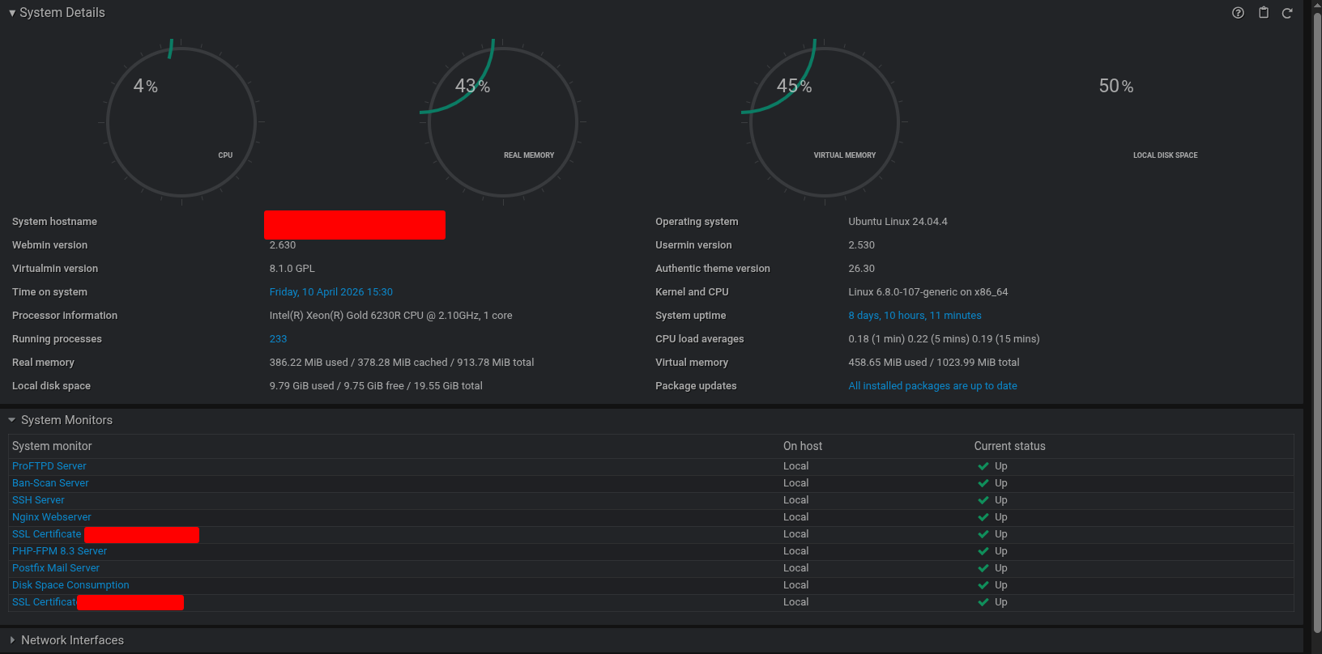
Task: Click the Virtual Memory gauge
Action: [x=824, y=121]
